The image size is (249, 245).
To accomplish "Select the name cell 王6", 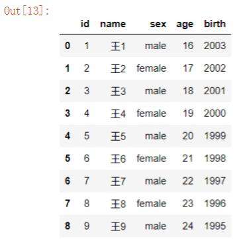I will 118,159.
